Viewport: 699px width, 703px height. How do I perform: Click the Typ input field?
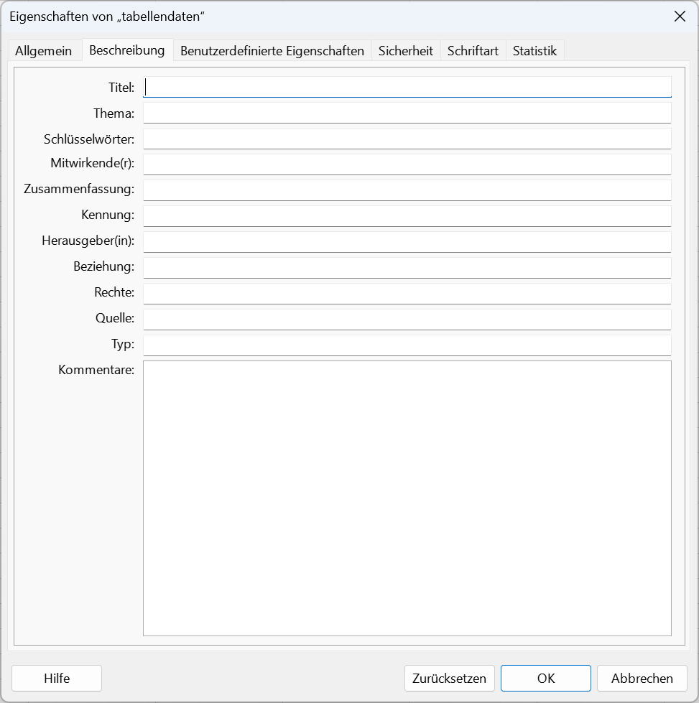[x=407, y=345]
